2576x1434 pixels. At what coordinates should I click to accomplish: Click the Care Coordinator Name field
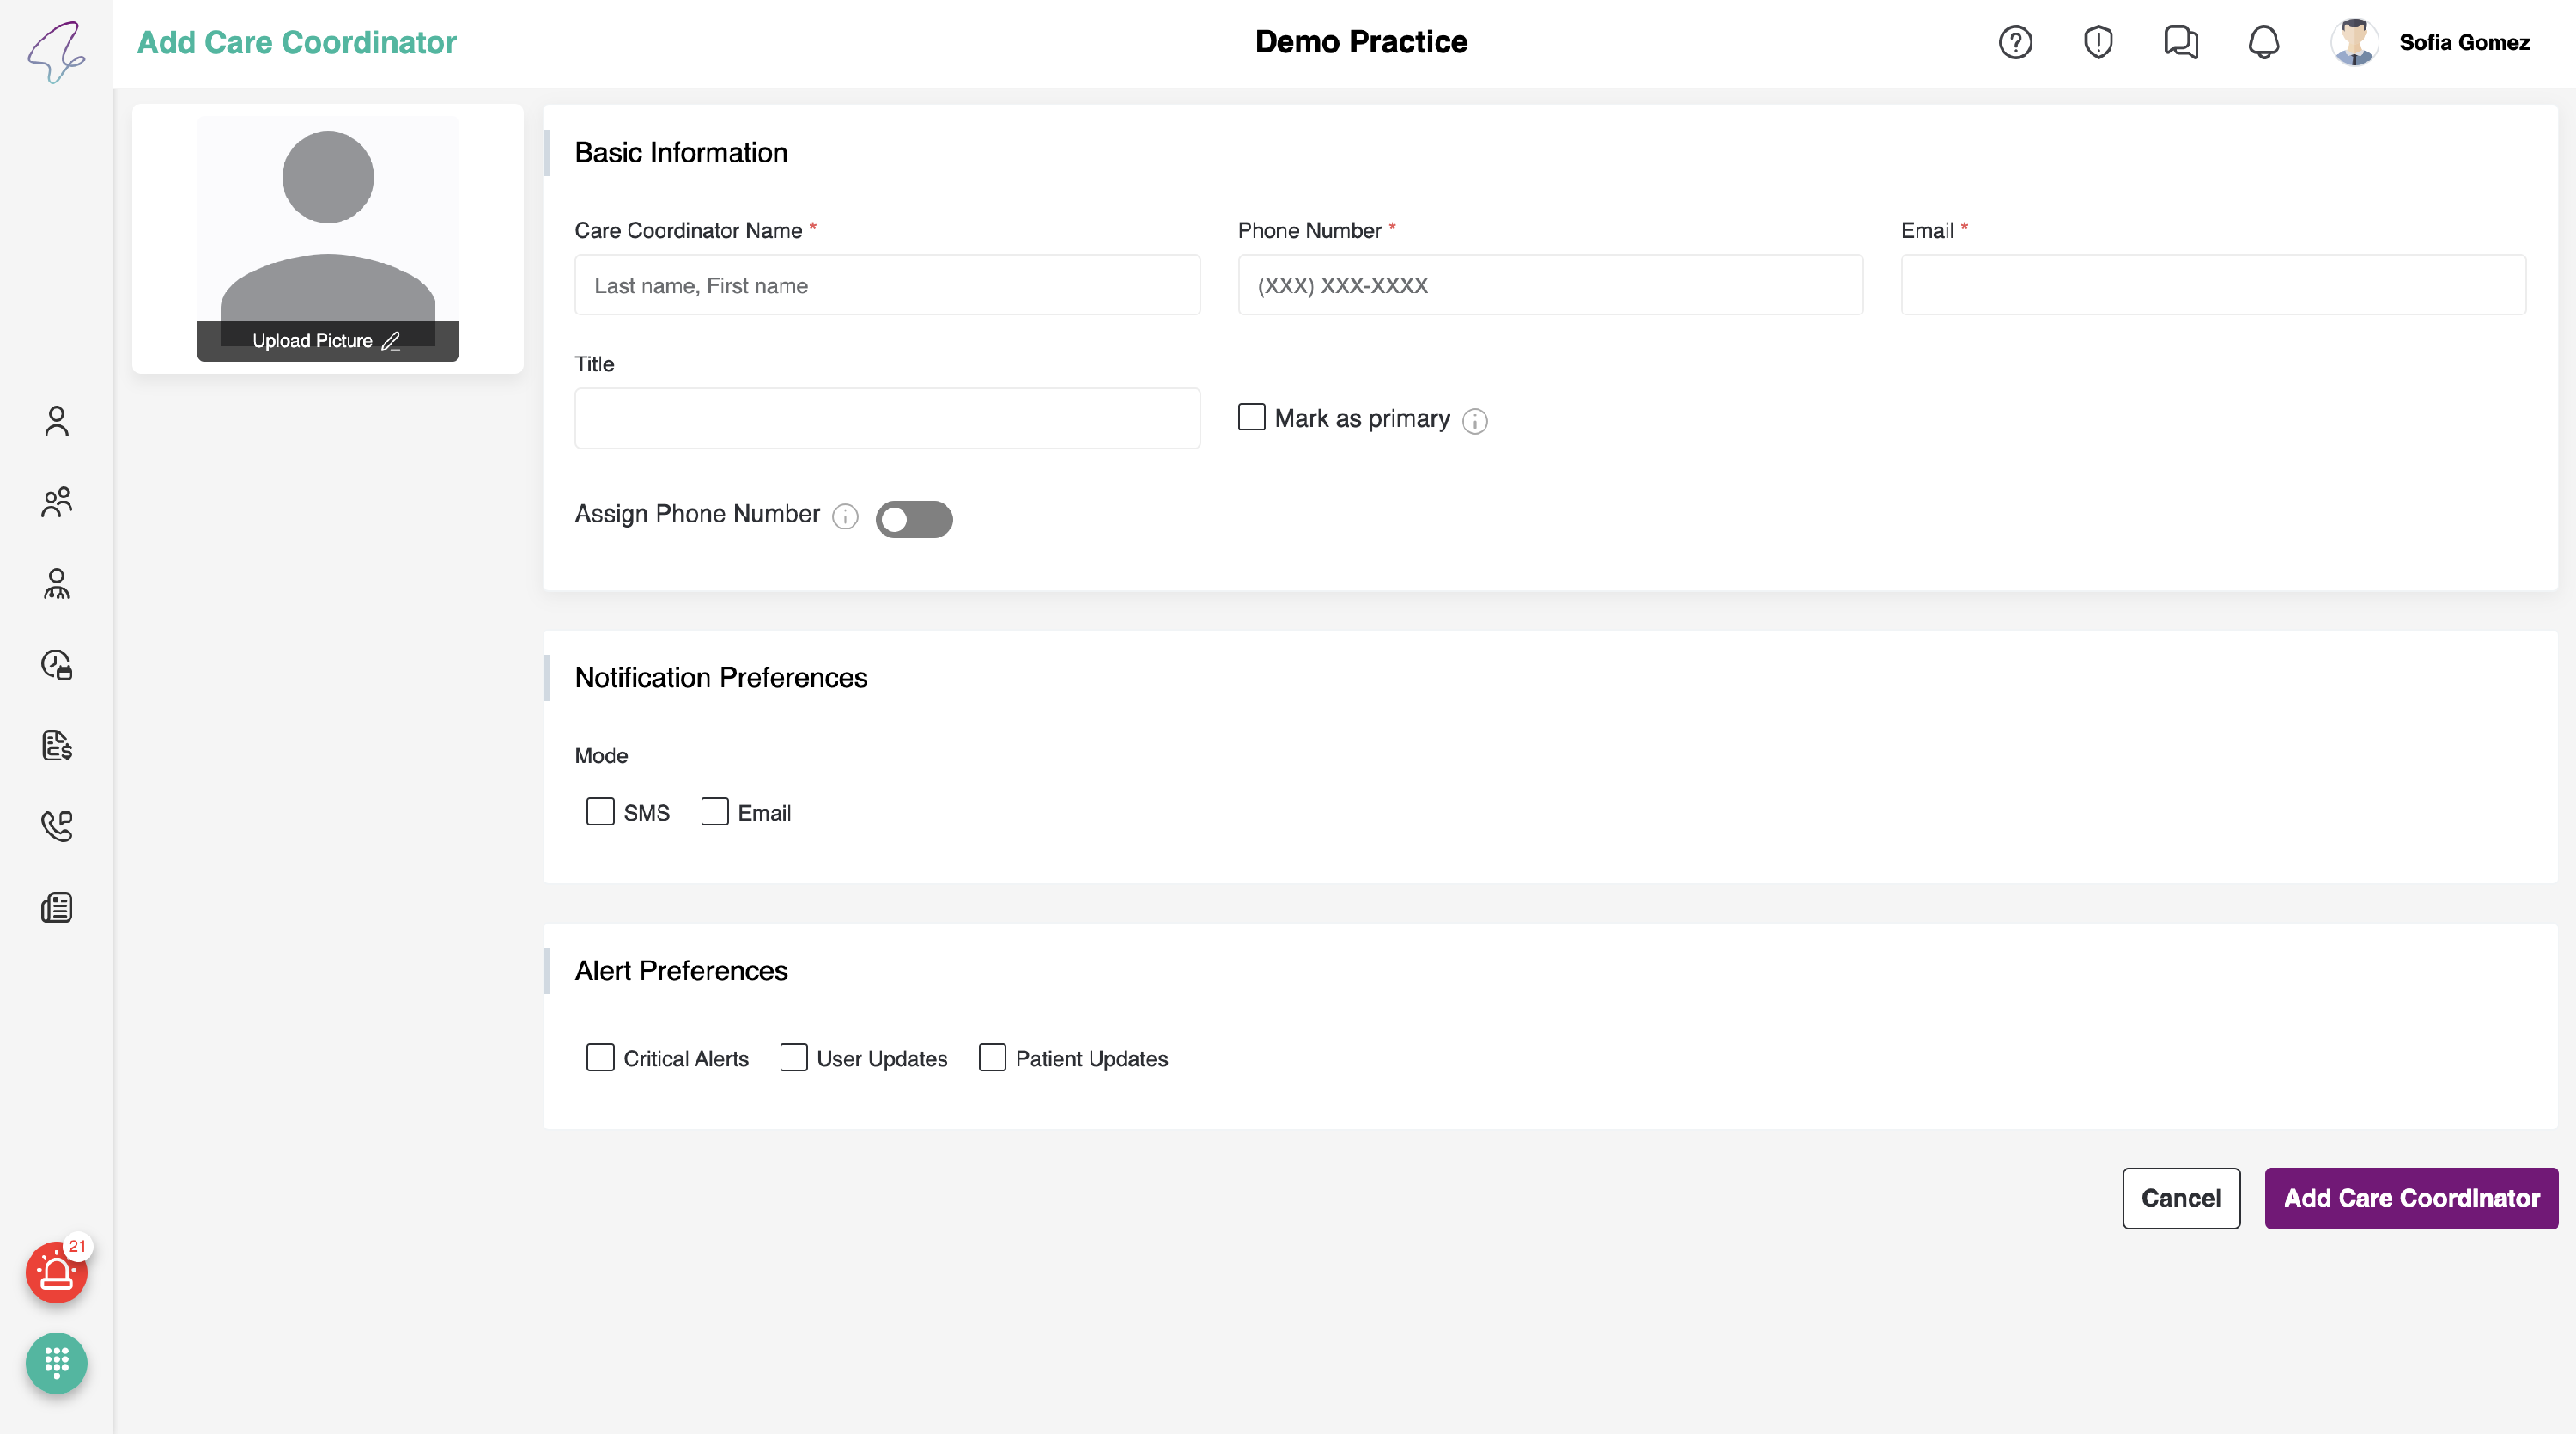pyautogui.click(x=887, y=285)
